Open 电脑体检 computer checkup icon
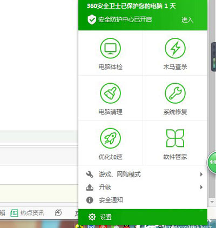 (110, 48)
